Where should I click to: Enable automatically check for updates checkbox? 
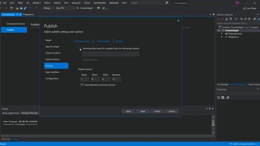(x=80, y=48)
